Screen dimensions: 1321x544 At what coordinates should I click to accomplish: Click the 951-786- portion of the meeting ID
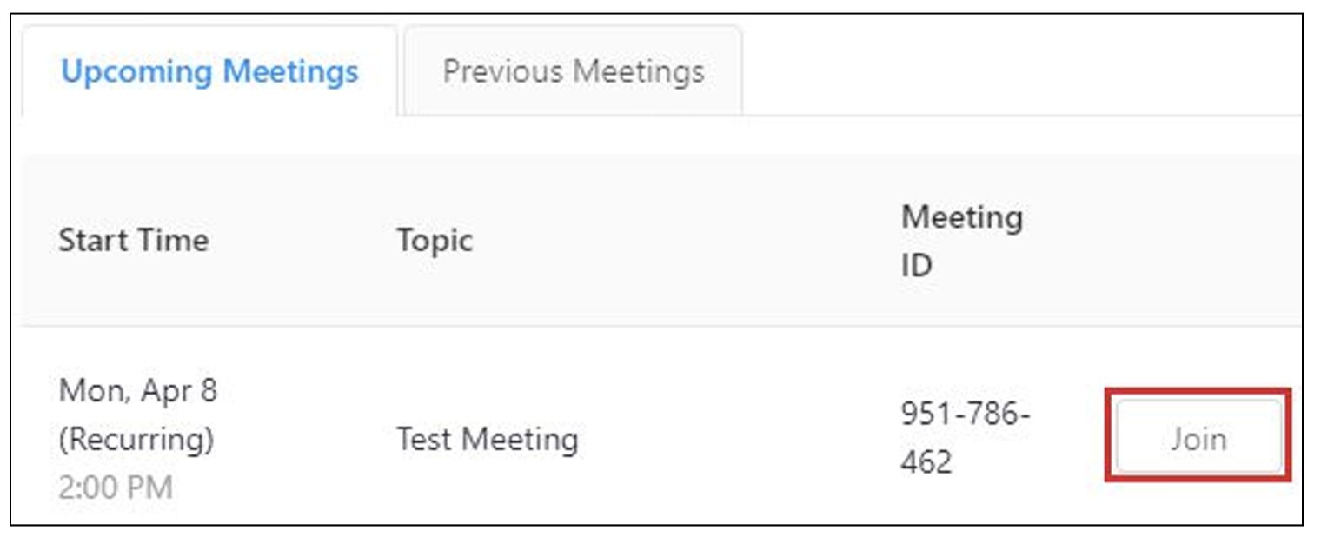pyautogui.click(x=966, y=415)
